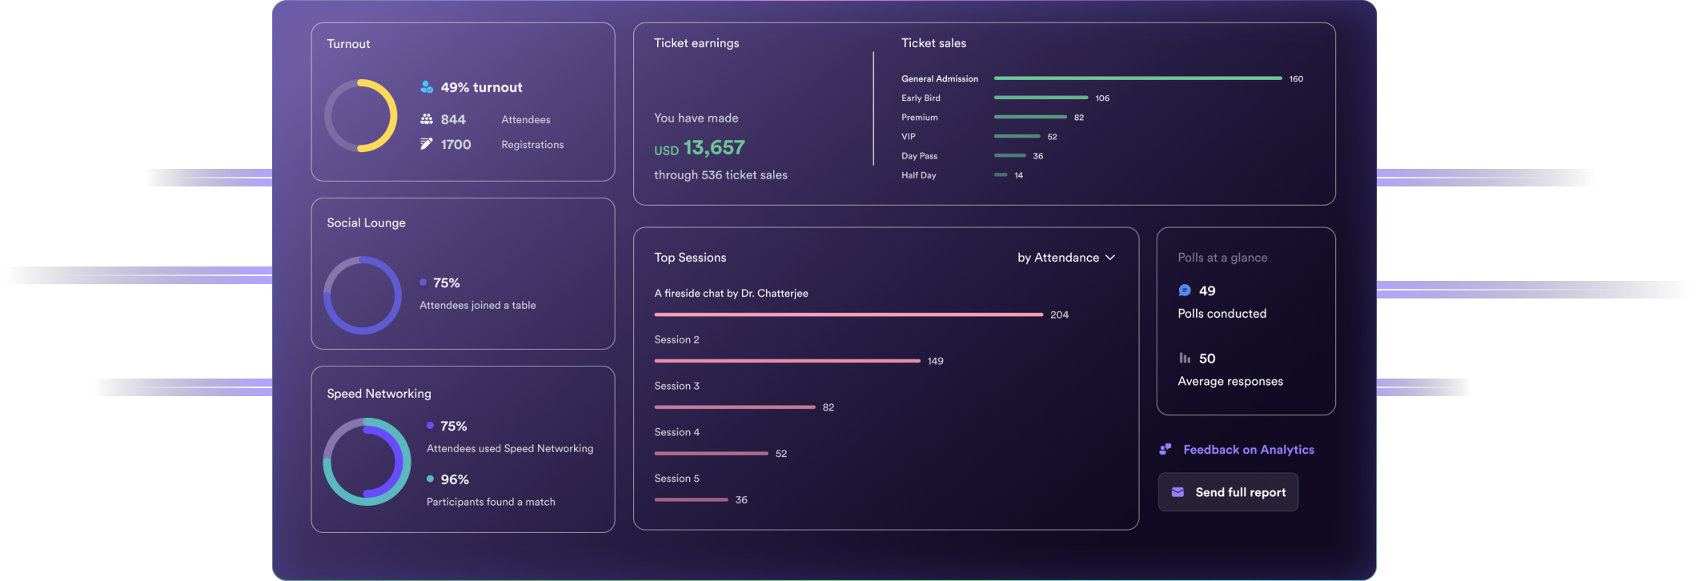The image size is (1697, 581).
Task: Click the attendees group icon
Action: [x=427, y=119]
